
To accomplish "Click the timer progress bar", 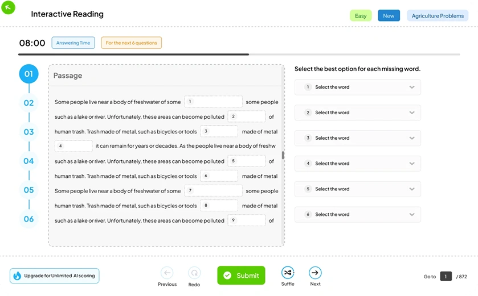I will pos(239,55).
